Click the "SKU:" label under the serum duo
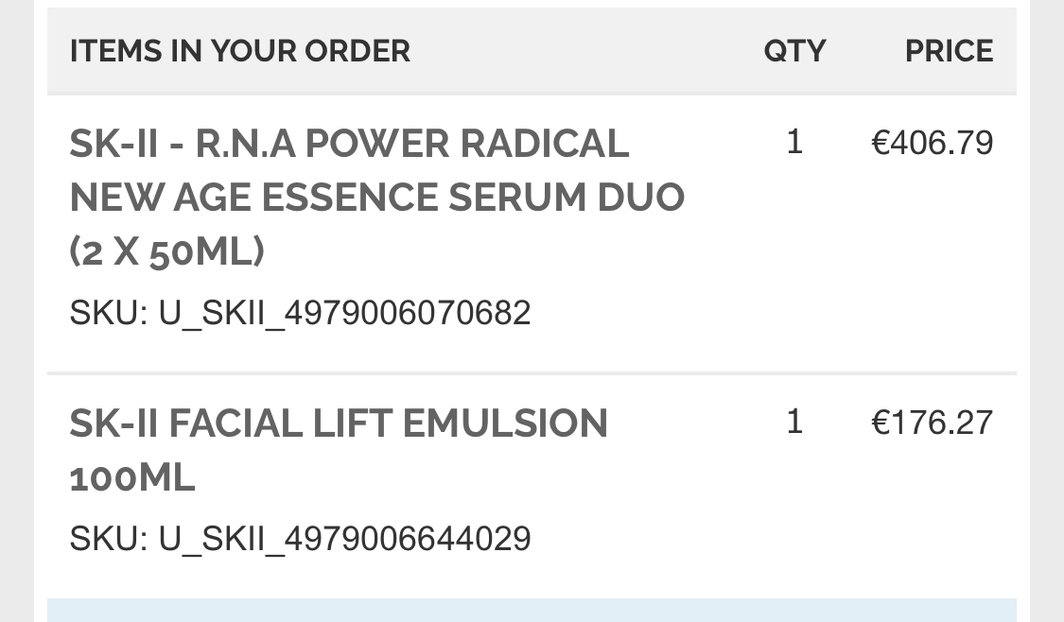 pyautogui.click(x=108, y=313)
